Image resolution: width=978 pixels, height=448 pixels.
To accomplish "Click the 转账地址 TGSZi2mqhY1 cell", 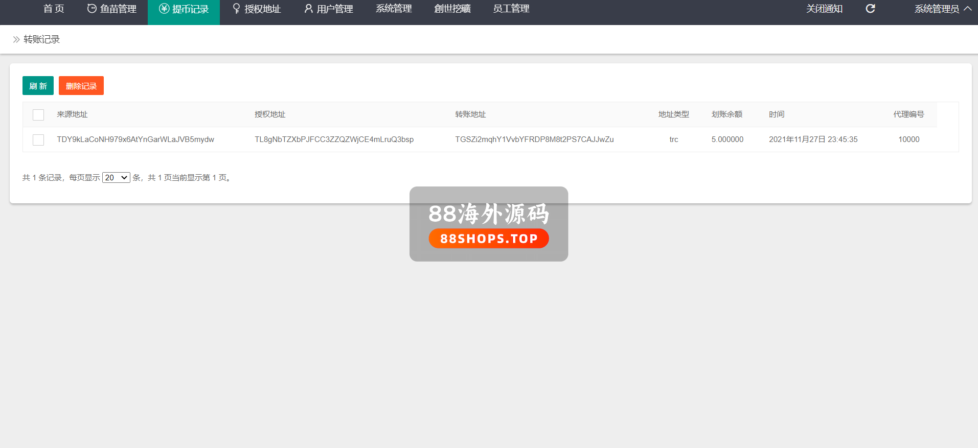I will click(534, 139).
